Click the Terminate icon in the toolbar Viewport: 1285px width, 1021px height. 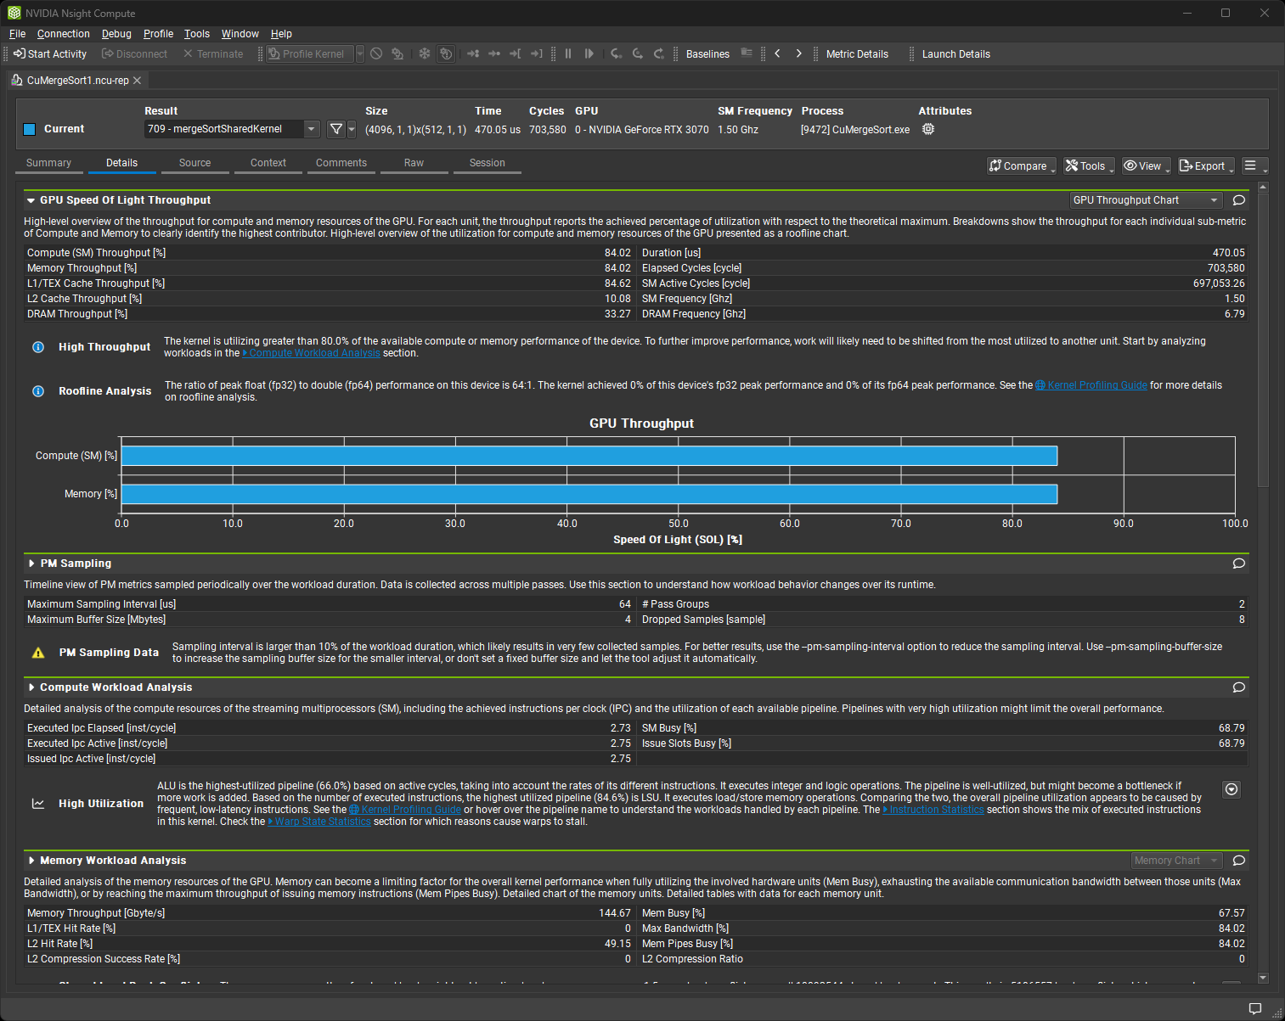pos(189,53)
